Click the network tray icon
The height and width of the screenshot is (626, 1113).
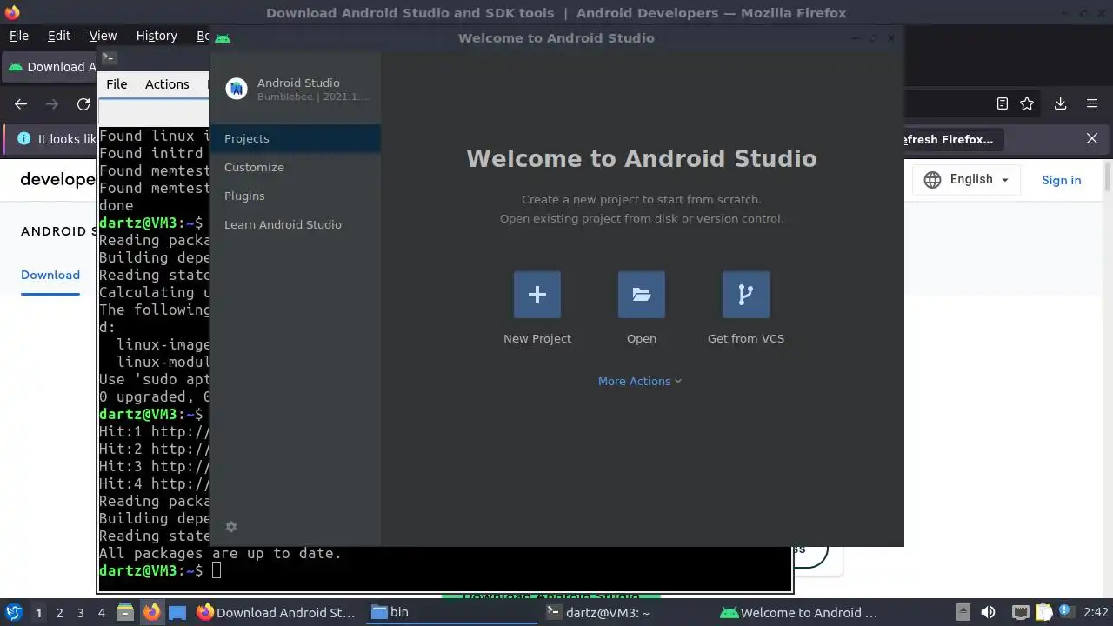tap(1021, 613)
